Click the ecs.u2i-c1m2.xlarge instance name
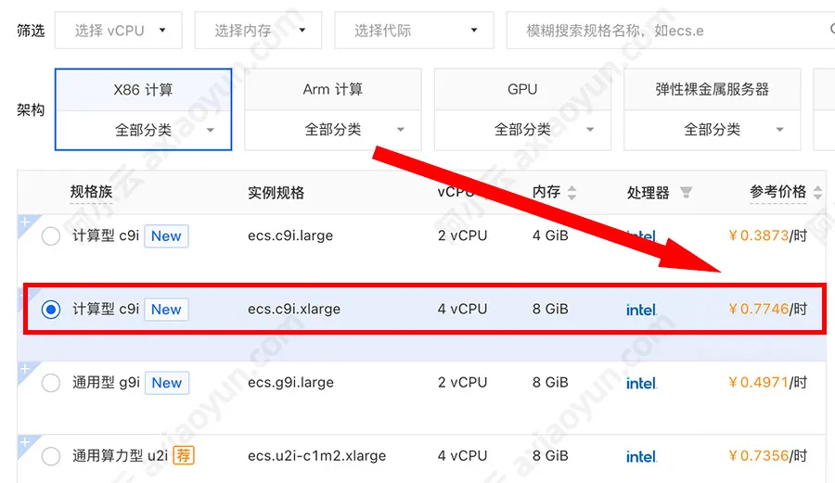 [317, 456]
